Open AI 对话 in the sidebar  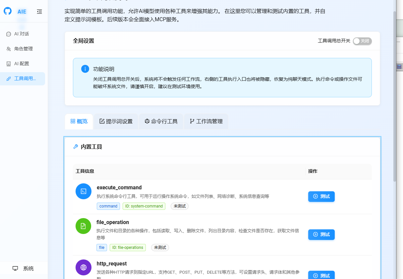[23, 34]
